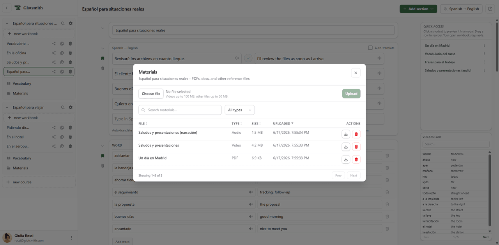Viewport: 499px width, 245px height.
Task: Open the help icon in header
Action: tap(490, 9)
